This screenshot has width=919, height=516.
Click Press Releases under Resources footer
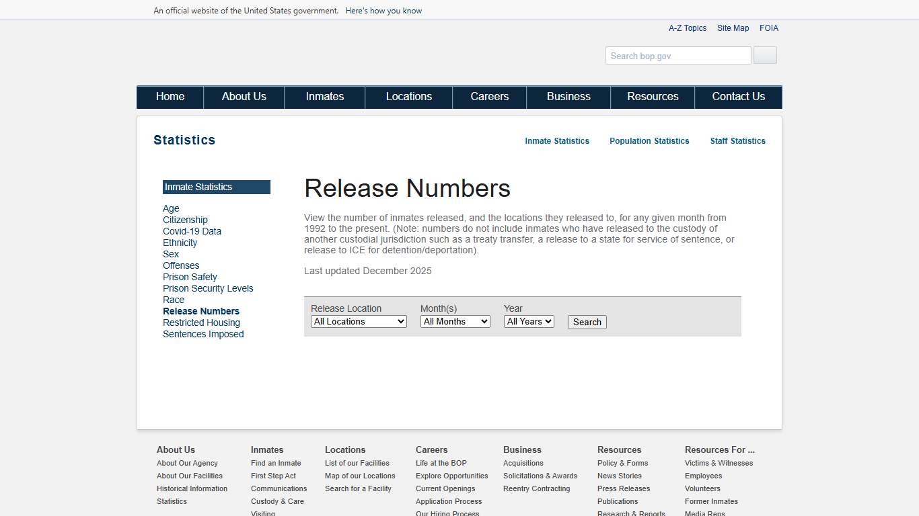pos(623,488)
